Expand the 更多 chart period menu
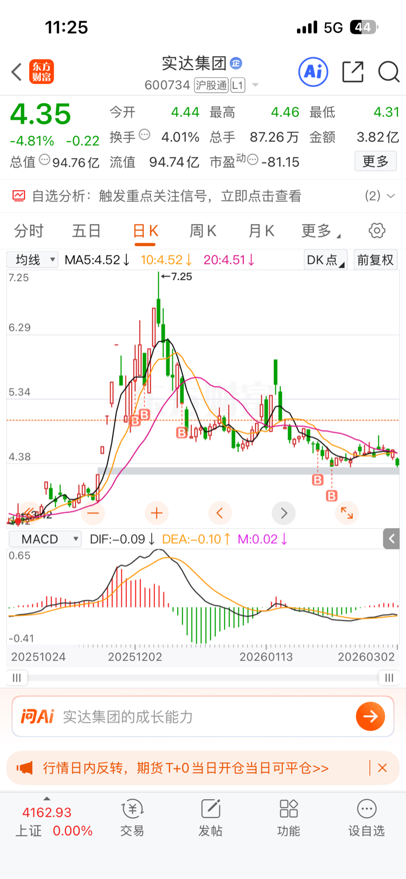Screen dimensions: 406x879 tap(321, 231)
